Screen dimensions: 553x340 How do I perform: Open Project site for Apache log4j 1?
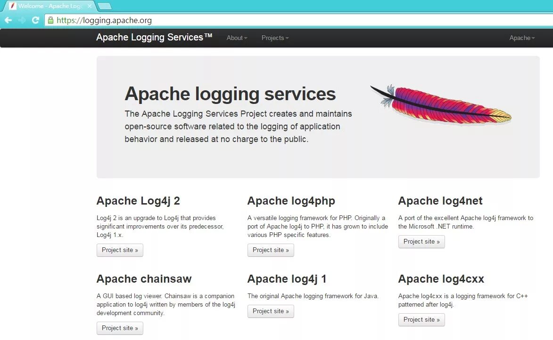tap(271, 311)
